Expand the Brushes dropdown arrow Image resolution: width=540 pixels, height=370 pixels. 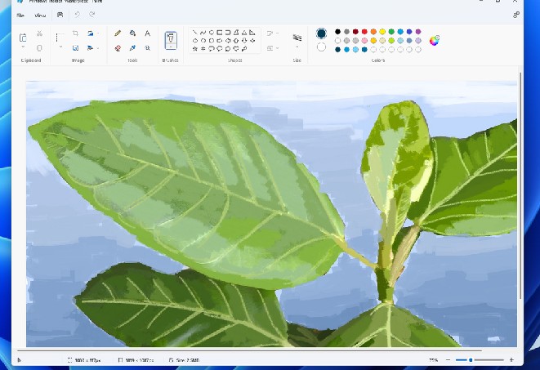pos(171,47)
